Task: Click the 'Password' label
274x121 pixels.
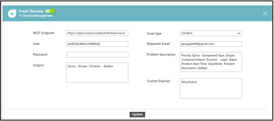Action: [x=40, y=55]
